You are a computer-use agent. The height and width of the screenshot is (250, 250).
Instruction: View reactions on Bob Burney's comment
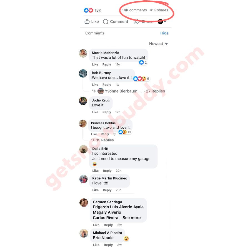click(141, 79)
